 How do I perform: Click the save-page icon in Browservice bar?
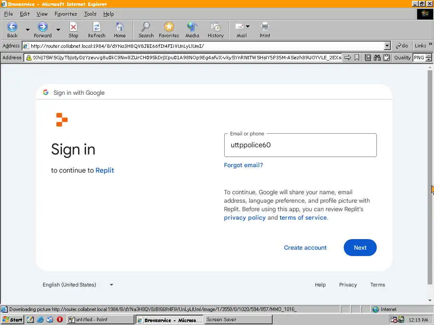(x=368, y=58)
